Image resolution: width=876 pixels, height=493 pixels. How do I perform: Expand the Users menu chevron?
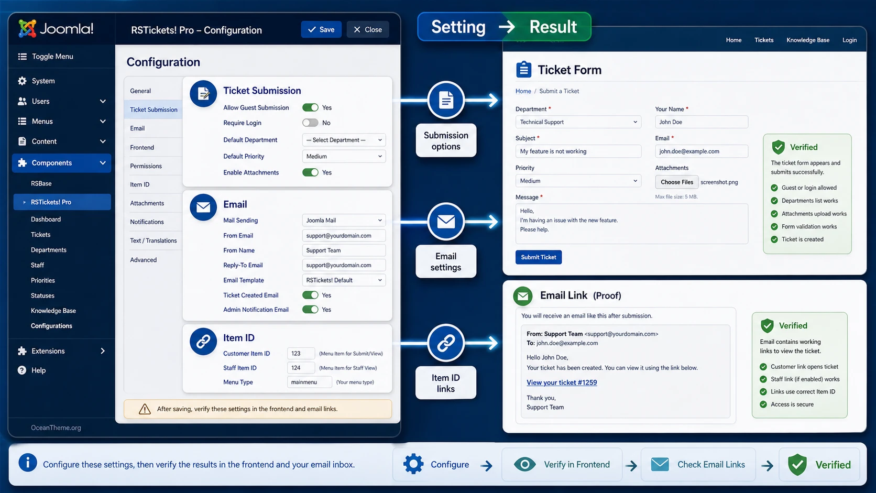tap(103, 101)
